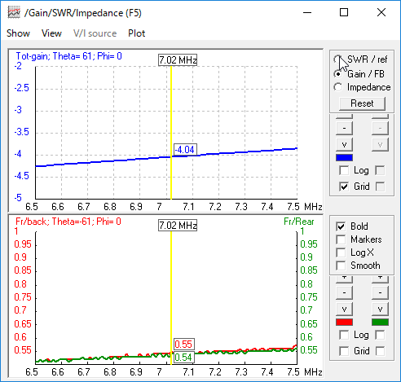This screenshot has width=401, height=382.
Task: Uncheck the Bold checkbox
Action: click(x=341, y=226)
